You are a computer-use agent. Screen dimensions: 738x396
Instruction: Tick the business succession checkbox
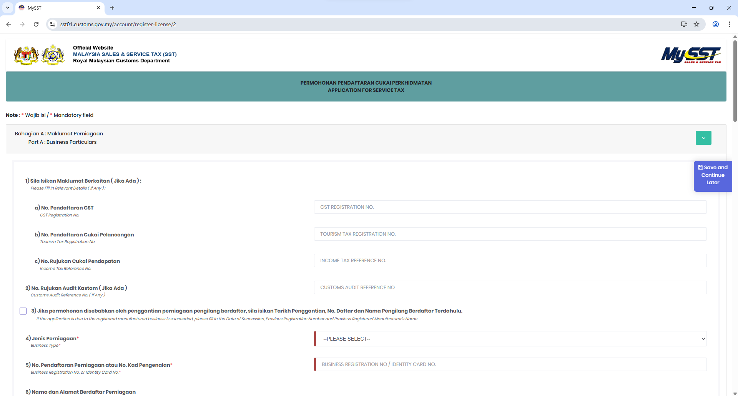click(23, 311)
